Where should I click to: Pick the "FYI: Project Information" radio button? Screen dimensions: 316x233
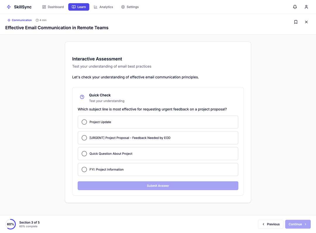click(x=84, y=169)
